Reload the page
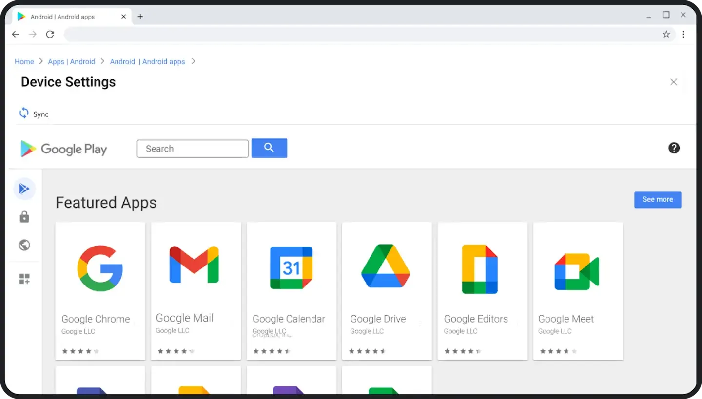The image size is (702, 399). 50,34
